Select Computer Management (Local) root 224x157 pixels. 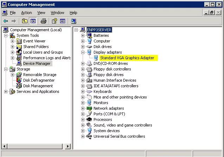pyautogui.click(x=36, y=30)
